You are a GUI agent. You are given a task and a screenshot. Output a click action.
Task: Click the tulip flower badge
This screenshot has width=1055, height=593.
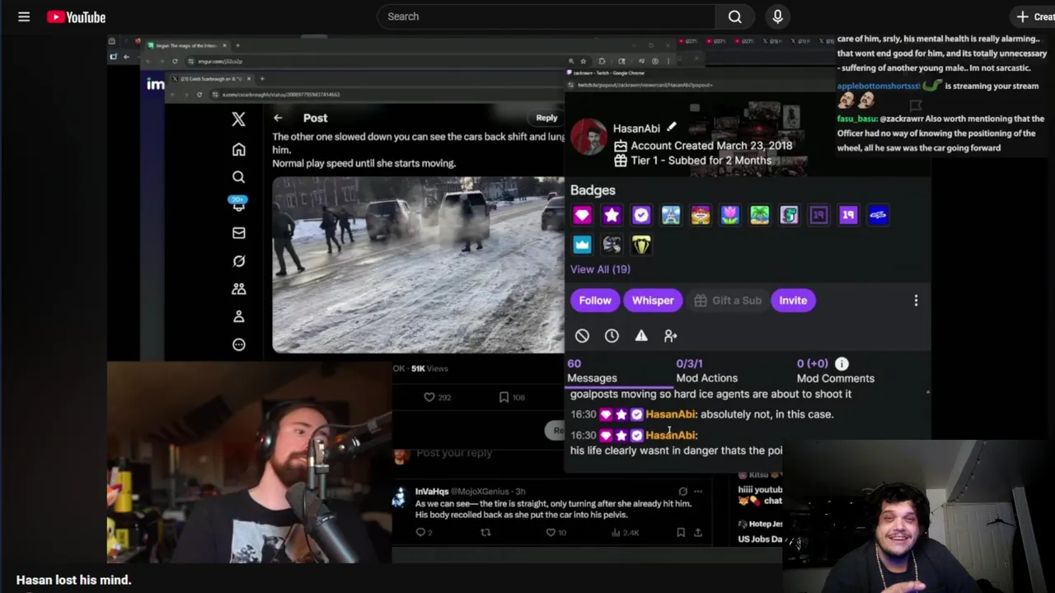pyautogui.click(x=730, y=215)
